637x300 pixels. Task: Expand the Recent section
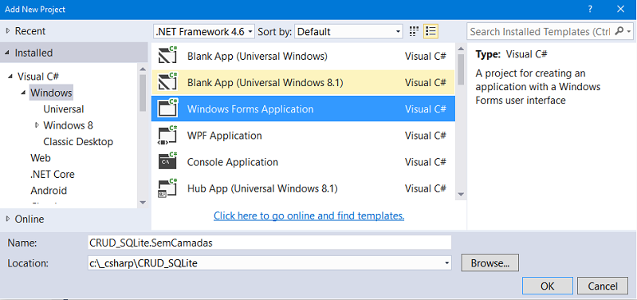click(x=8, y=31)
